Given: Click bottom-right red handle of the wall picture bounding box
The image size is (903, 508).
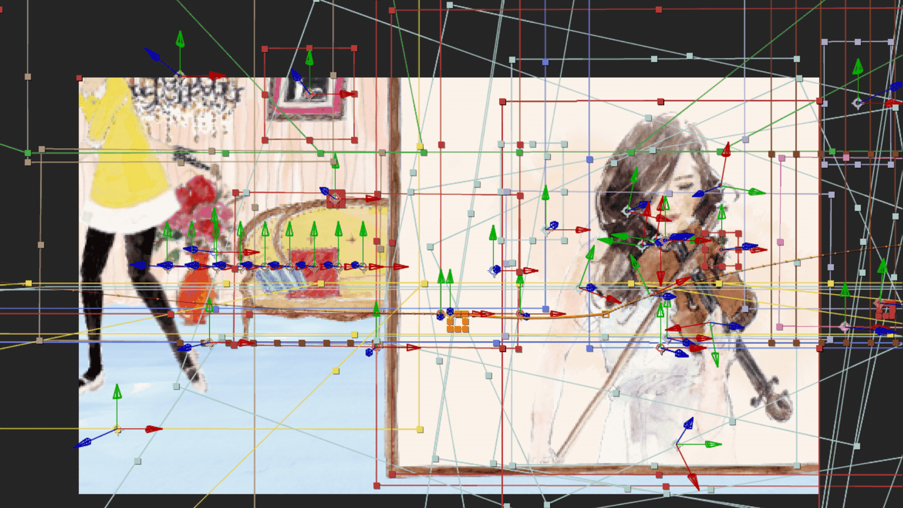Looking at the screenshot, I should pos(354,140).
